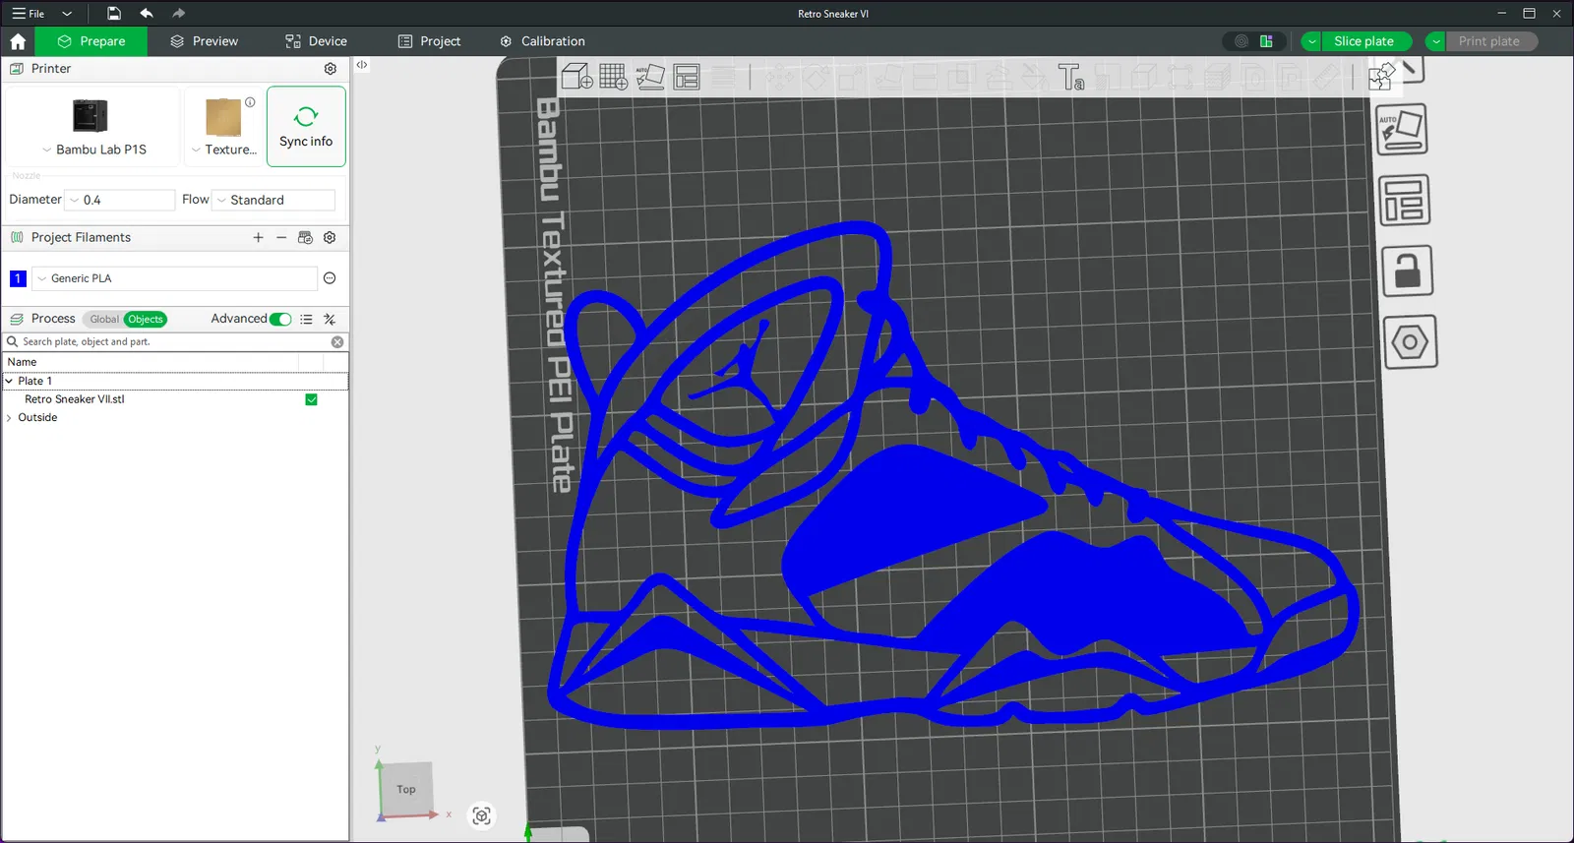Collapse the sidebar with the arrows icon

click(362, 65)
